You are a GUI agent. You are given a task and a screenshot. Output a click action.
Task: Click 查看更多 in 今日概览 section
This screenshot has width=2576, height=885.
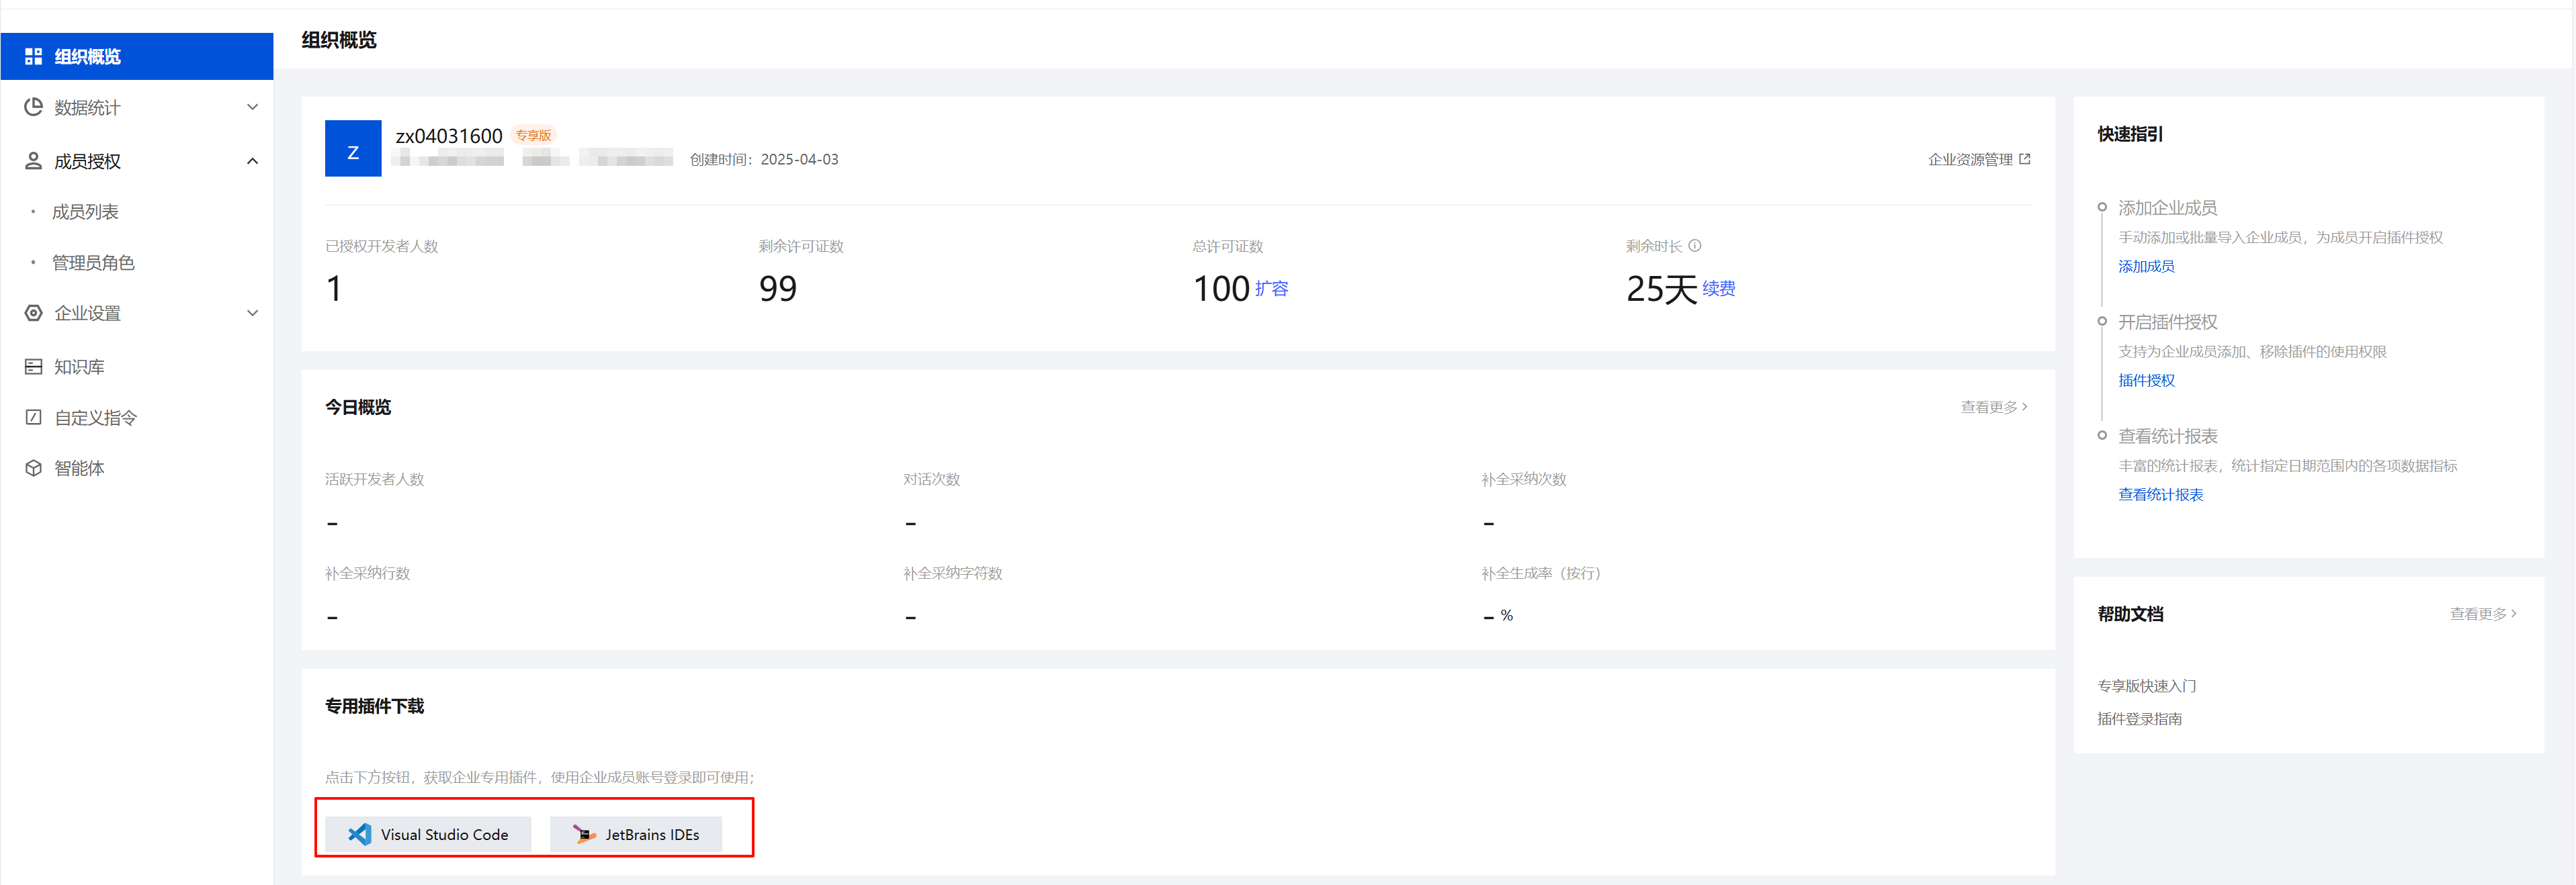[1993, 408]
